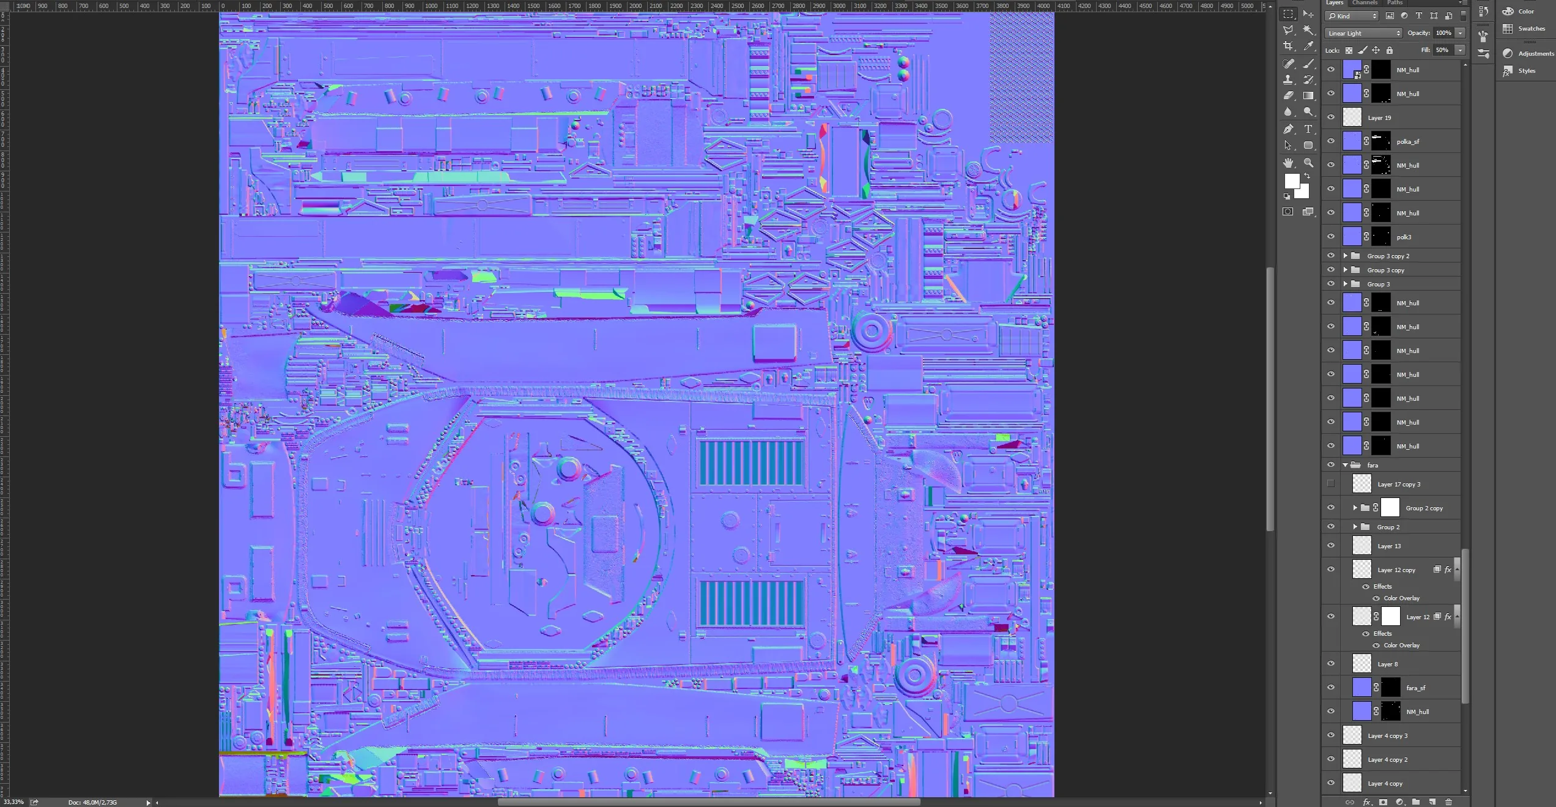Screen dimensions: 1556x807
Task: Select the Clone Stamp tool
Action: tap(1288, 80)
